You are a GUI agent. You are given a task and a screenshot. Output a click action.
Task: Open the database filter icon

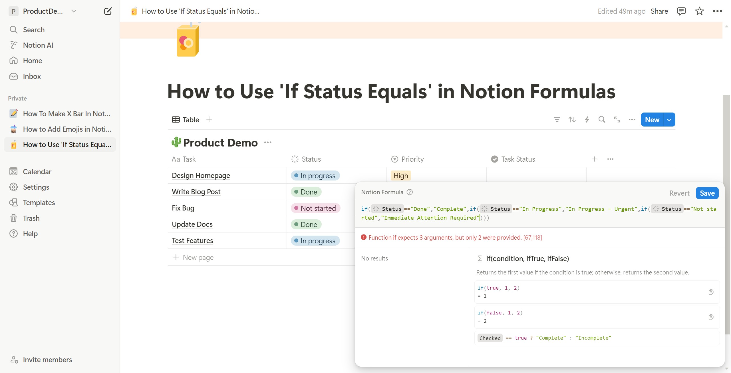click(557, 119)
